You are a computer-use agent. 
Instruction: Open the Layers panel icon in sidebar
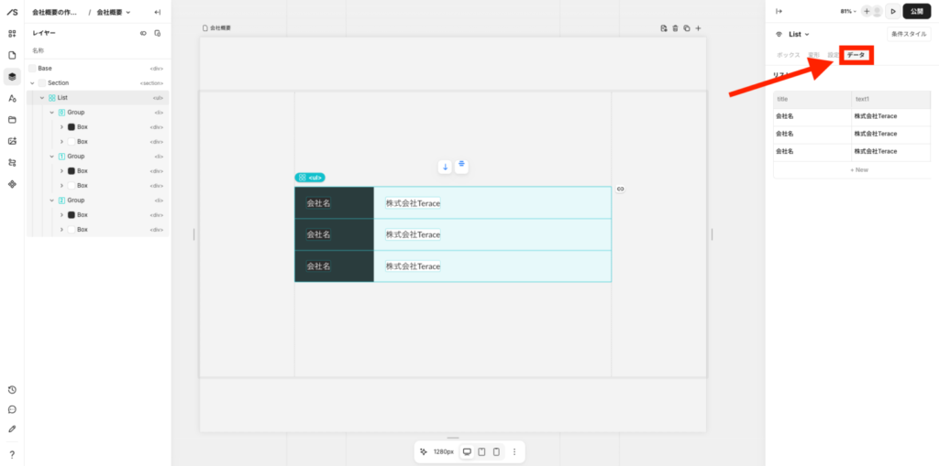(x=12, y=76)
